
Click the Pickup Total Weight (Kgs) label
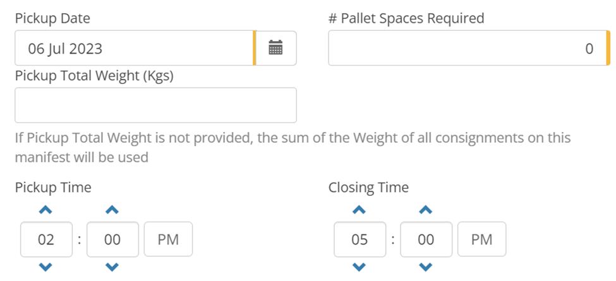(x=94, y=76)
